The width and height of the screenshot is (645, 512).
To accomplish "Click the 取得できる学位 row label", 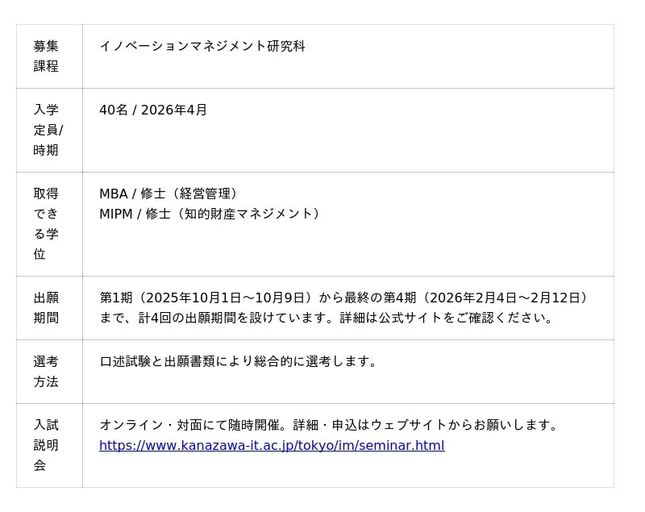I will point(46,224).
